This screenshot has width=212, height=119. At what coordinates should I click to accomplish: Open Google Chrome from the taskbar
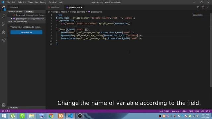coord(51,116)
